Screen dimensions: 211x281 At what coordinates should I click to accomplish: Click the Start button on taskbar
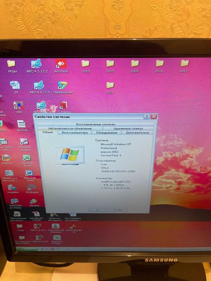(27, 249)
